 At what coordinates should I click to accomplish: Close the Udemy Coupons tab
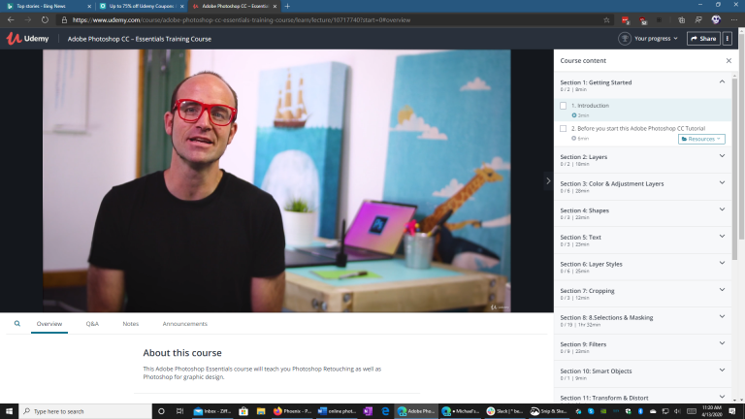[x=182, y=6]
